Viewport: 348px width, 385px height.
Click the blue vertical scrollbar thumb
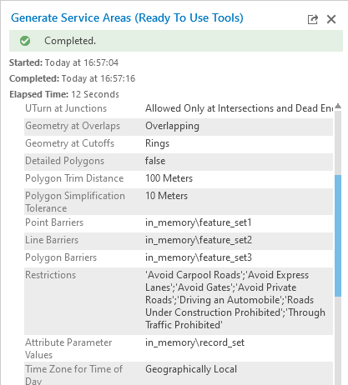pos(338,236)
